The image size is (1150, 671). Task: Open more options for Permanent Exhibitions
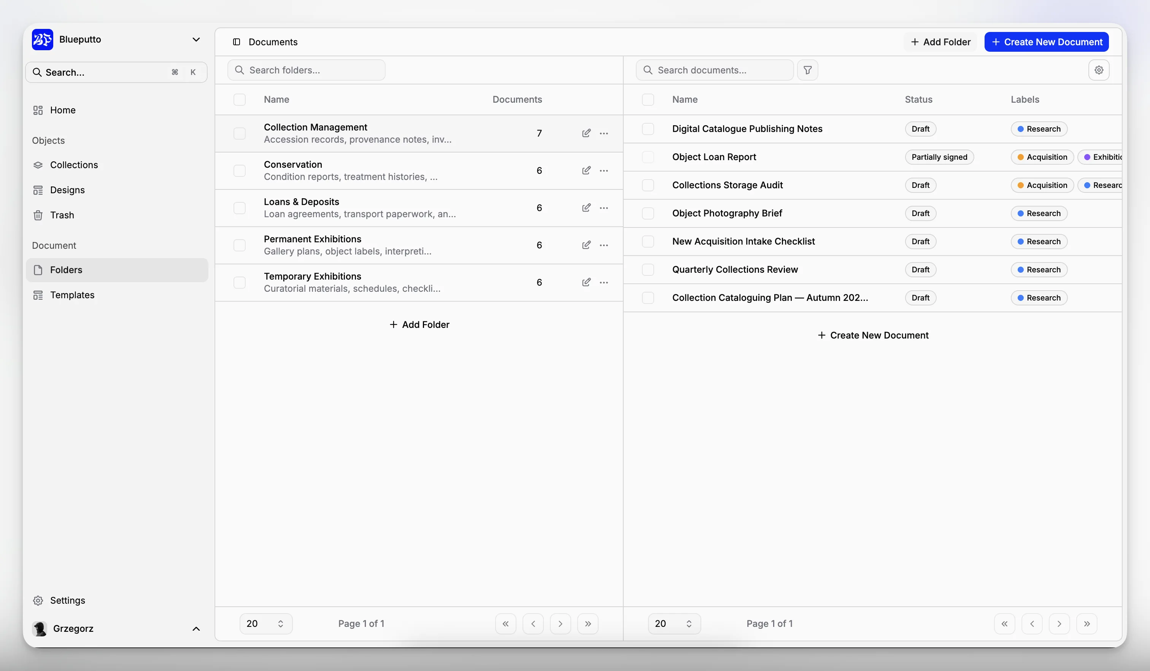pyautogui.click(x=604, y=245)
